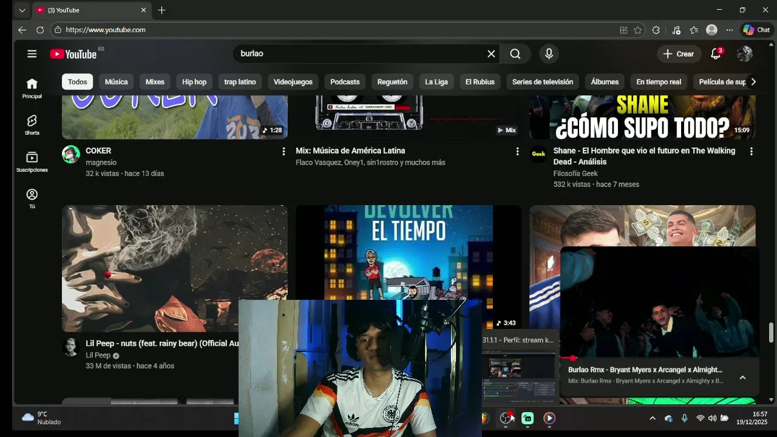Open the Tú sidebar page

click(32, 198)
